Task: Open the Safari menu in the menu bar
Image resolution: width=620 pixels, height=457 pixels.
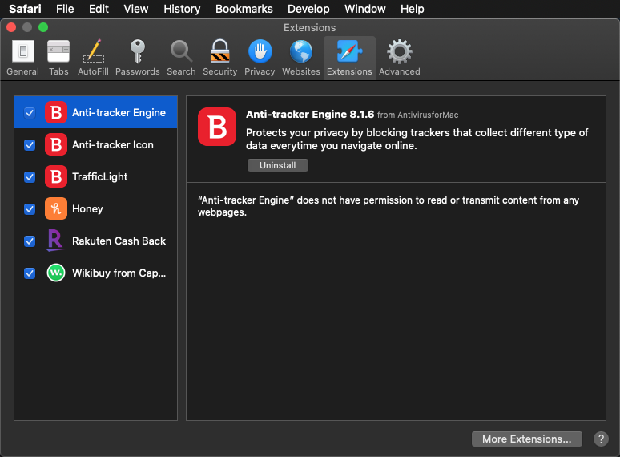Action: pos(25,9)
